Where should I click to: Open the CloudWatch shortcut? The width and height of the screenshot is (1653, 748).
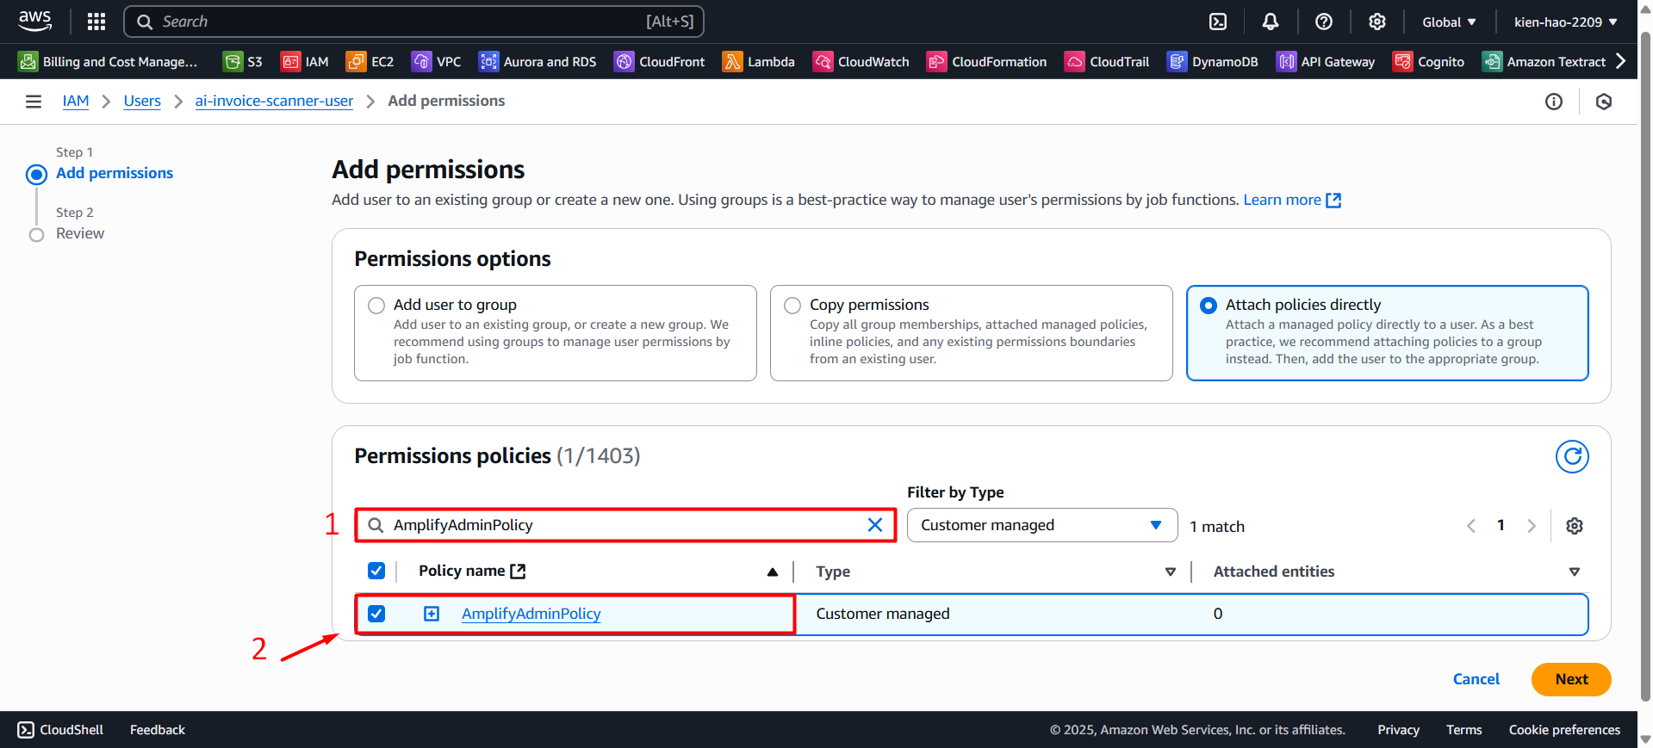click(861, 61)
